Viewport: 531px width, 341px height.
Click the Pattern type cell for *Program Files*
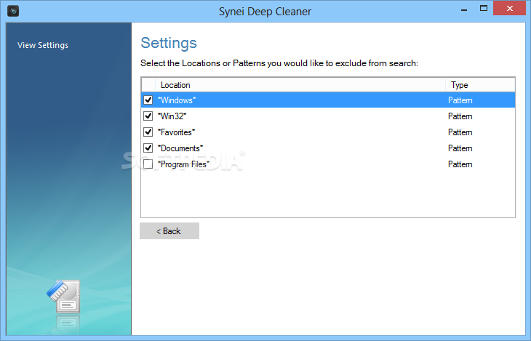point(460,164)
